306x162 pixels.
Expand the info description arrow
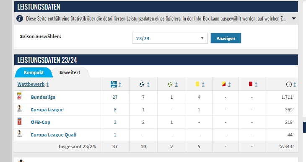pos(294,18)
